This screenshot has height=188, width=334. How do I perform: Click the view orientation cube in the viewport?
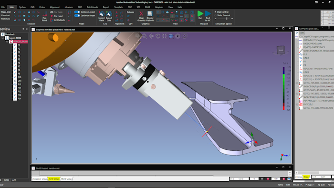pyautogui.click(x=281, y=50)
